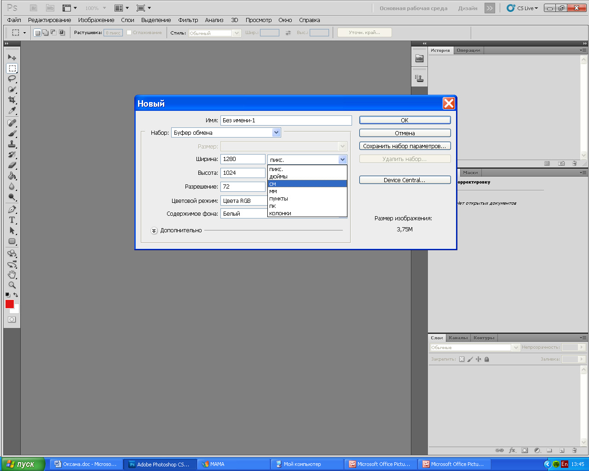This screenshot has height=471, width=589.
Task: Select the Hand tool
Action: click(12, 275)
